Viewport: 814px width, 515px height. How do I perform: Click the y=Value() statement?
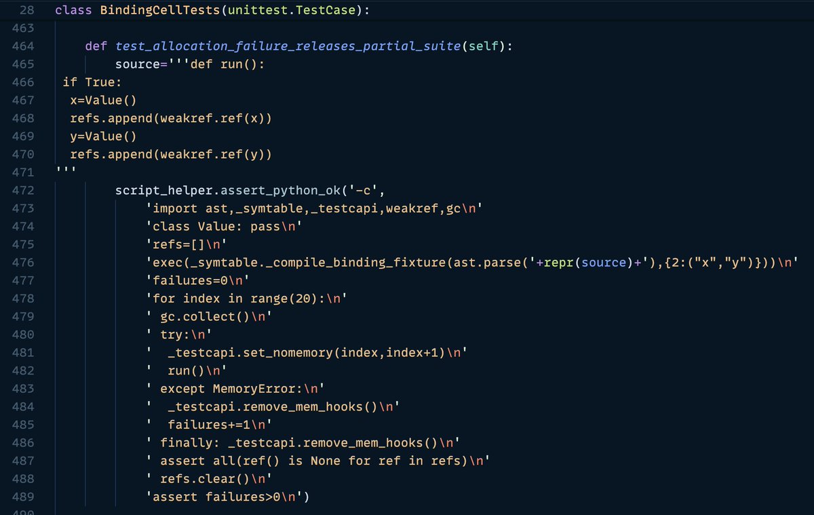coord(103,137)
